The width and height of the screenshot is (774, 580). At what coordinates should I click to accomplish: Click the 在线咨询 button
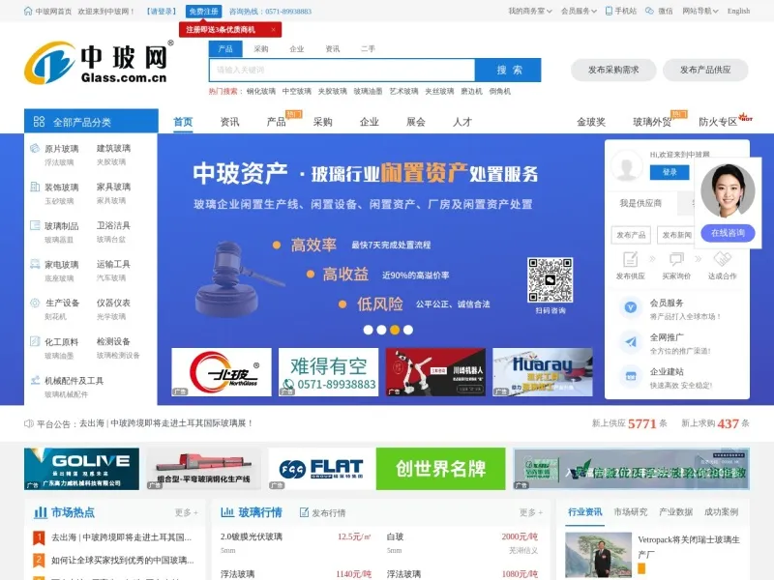pos(729,233)
